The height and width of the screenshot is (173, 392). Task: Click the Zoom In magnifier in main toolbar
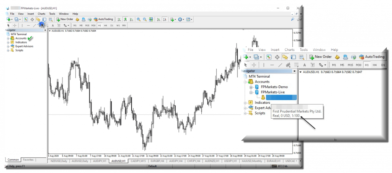coord(139,19)
